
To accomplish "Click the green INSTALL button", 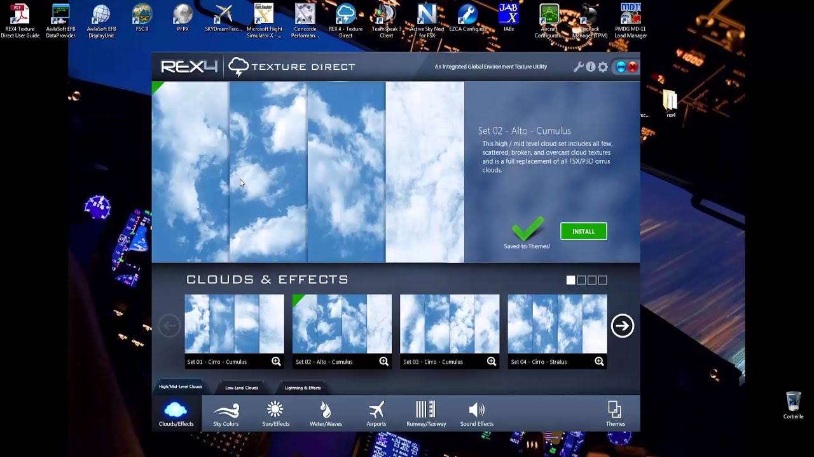I will click(x=583, y=232).
